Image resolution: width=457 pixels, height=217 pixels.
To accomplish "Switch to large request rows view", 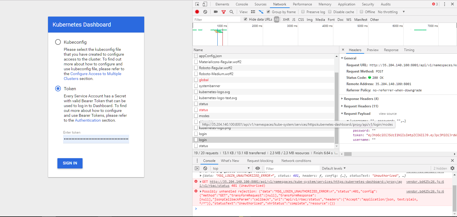I will [x=253, y=12].
